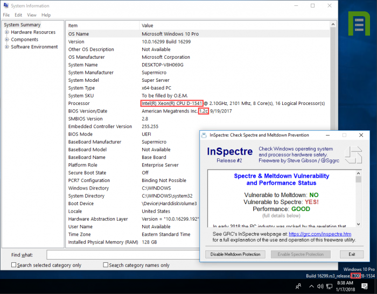Open the View menu
The height and width of the screenshot is (294, 377).
click(32, 15)
